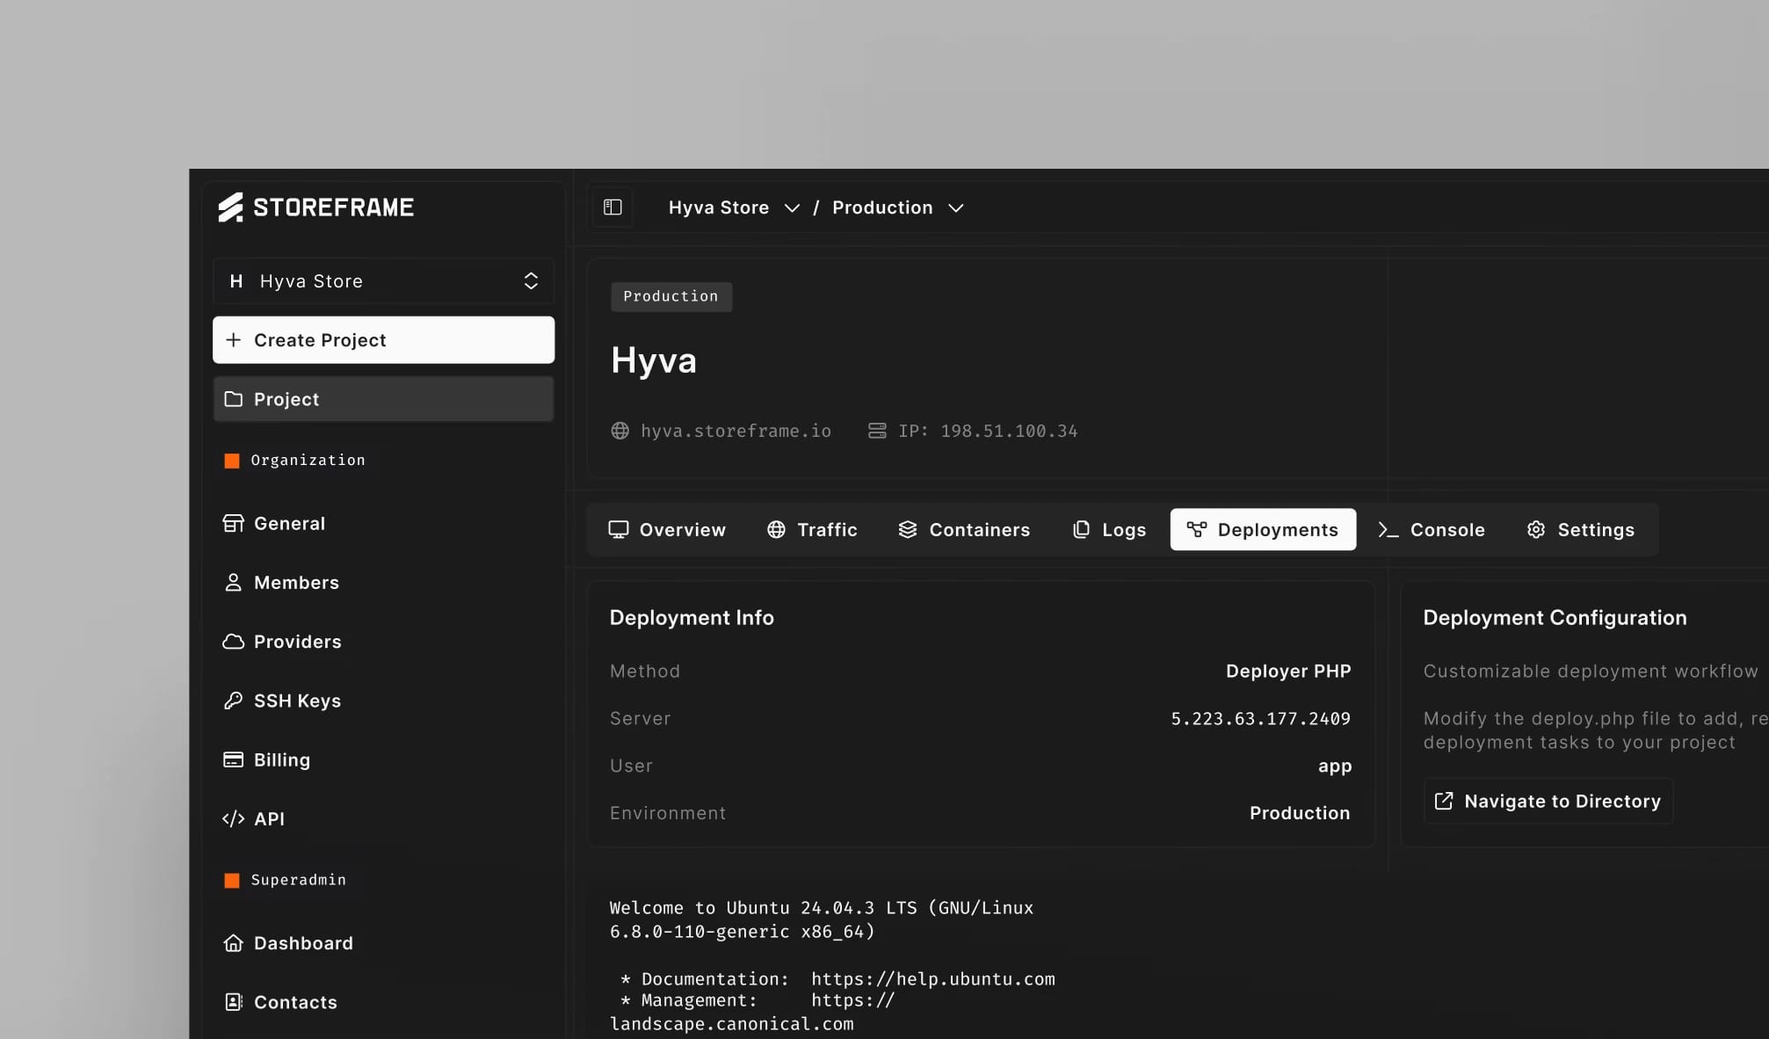The height and width of the screenshot is (1039, 1769).
Task: Open the Containers tab
Action: point(964,530)
